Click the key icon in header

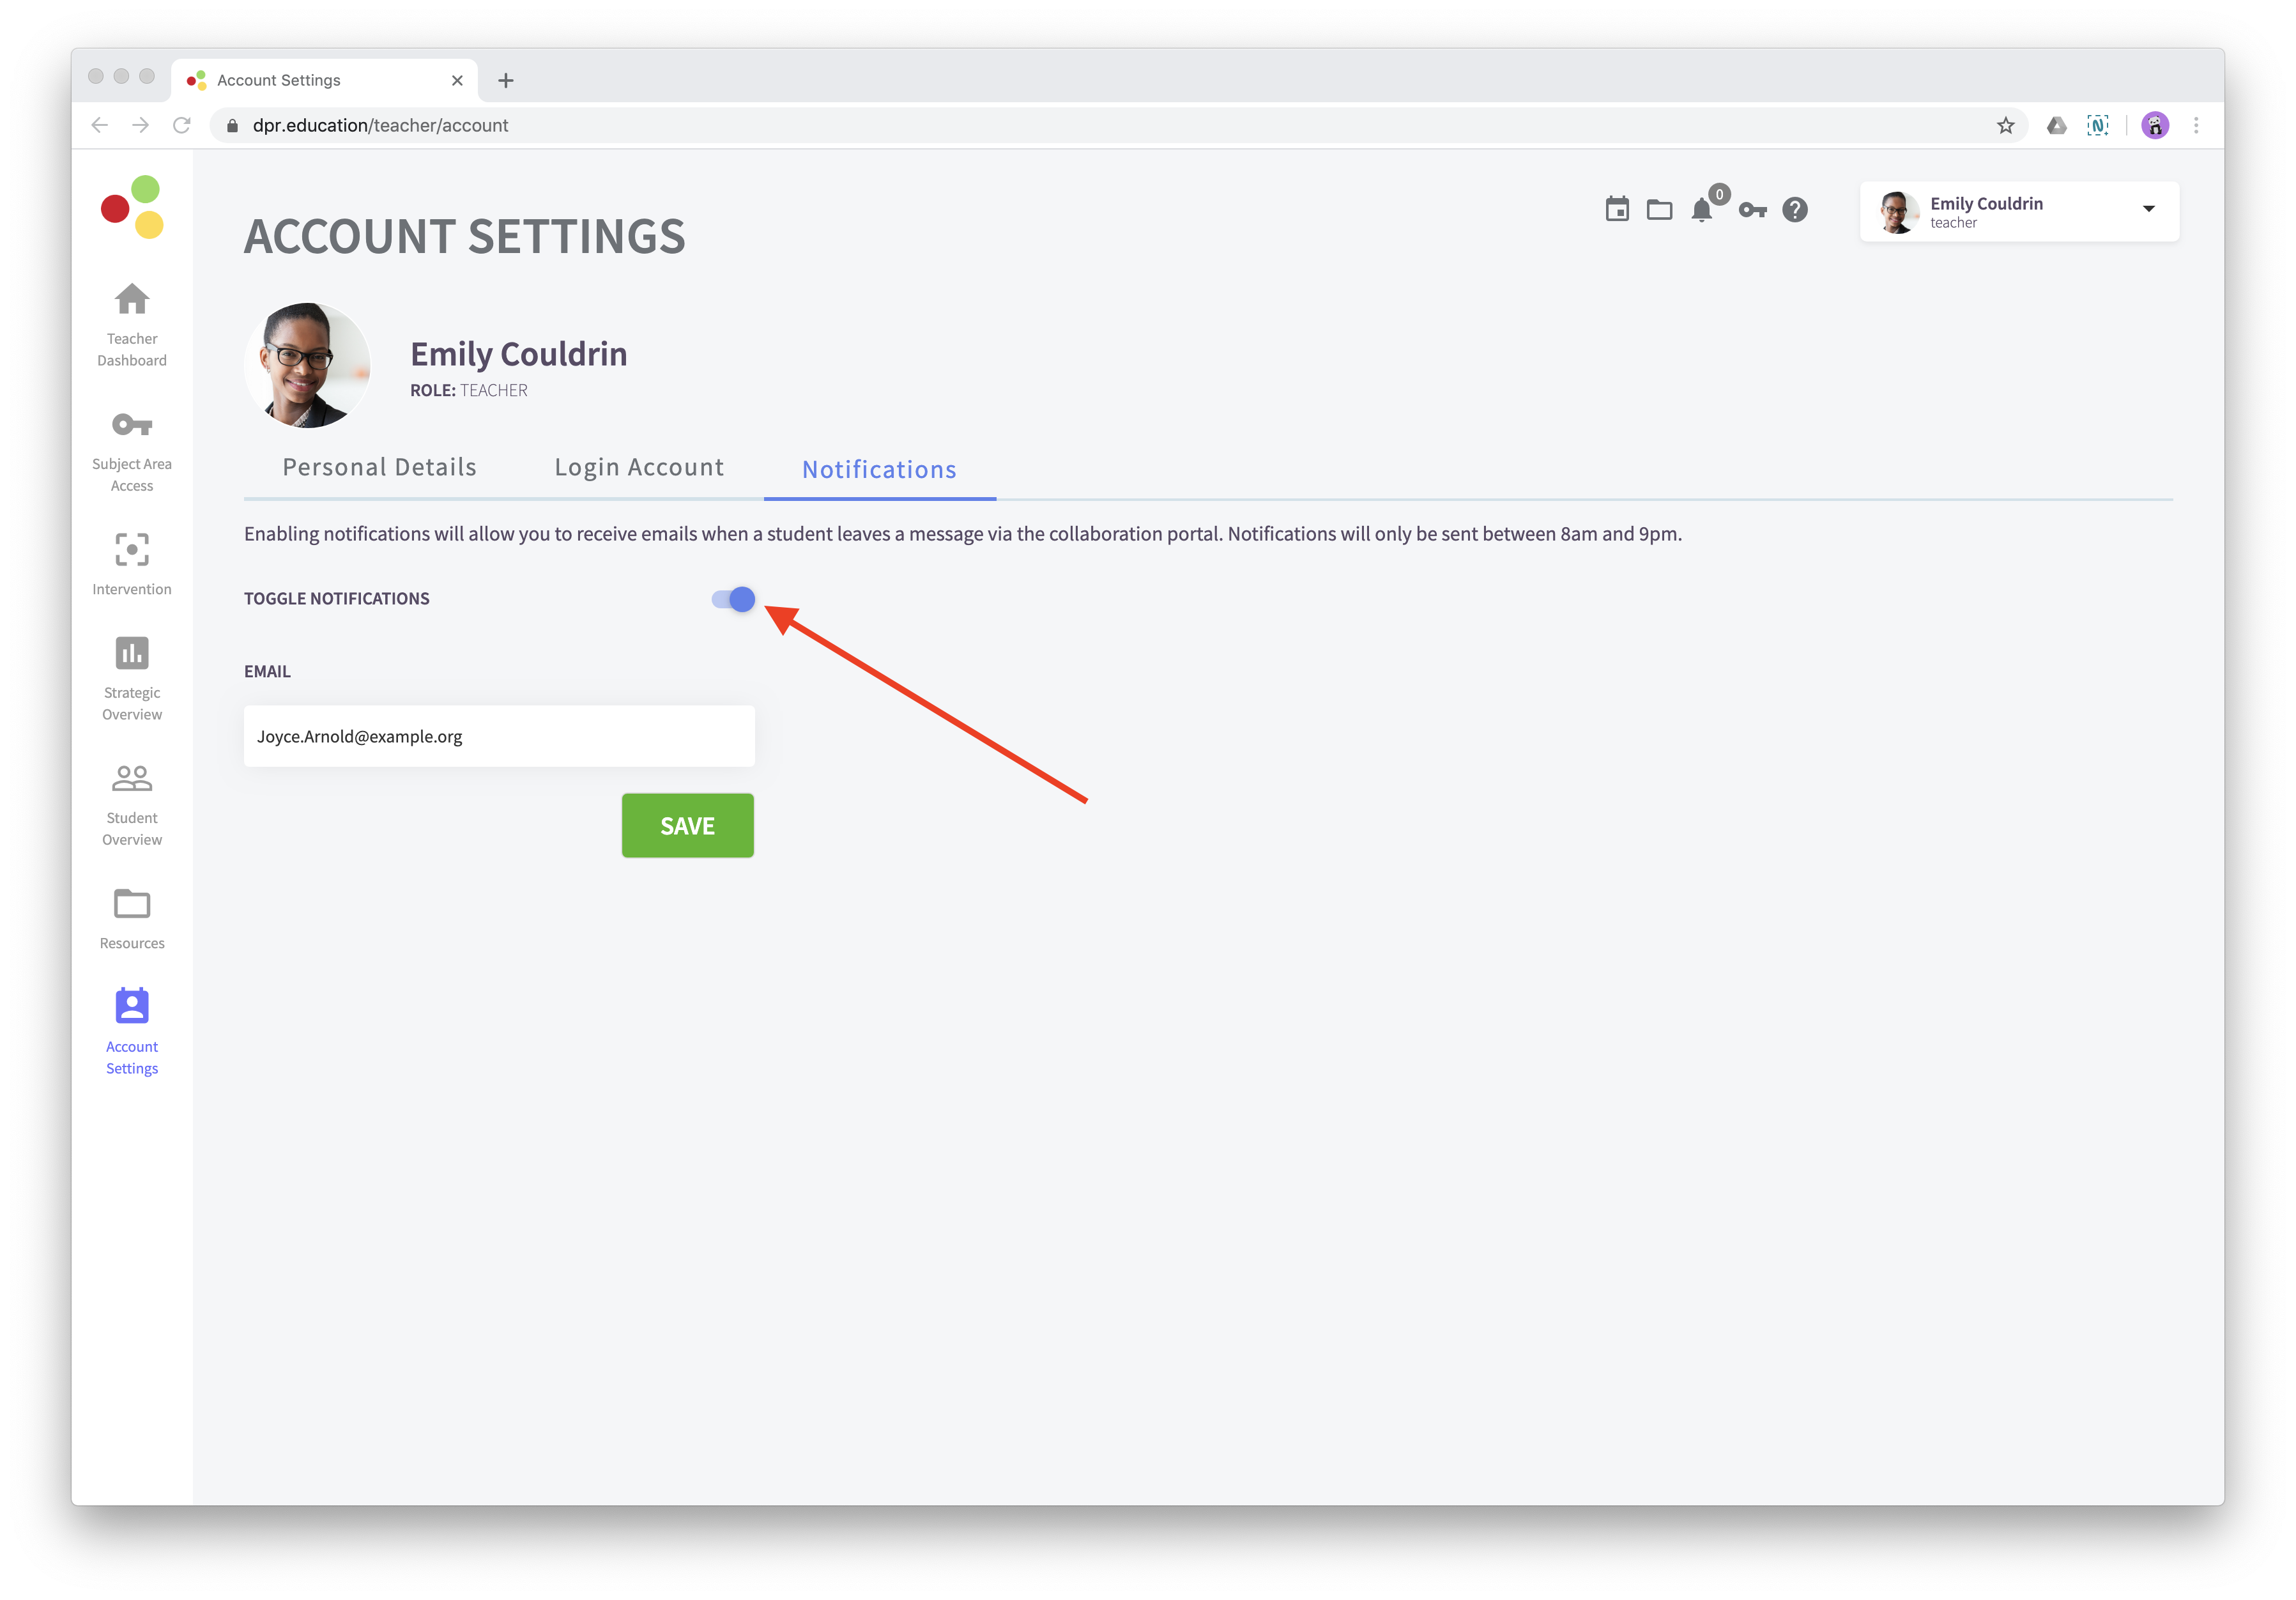[x=1752, y=210]
